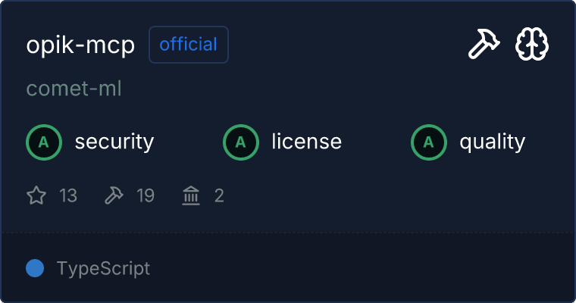
Task: Open the opik-mcp title link
Action: (x=80, y=45)
